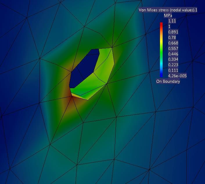
Task: Click the stress legend color bar
Action: pyautogui.click(x=161, y=50)
